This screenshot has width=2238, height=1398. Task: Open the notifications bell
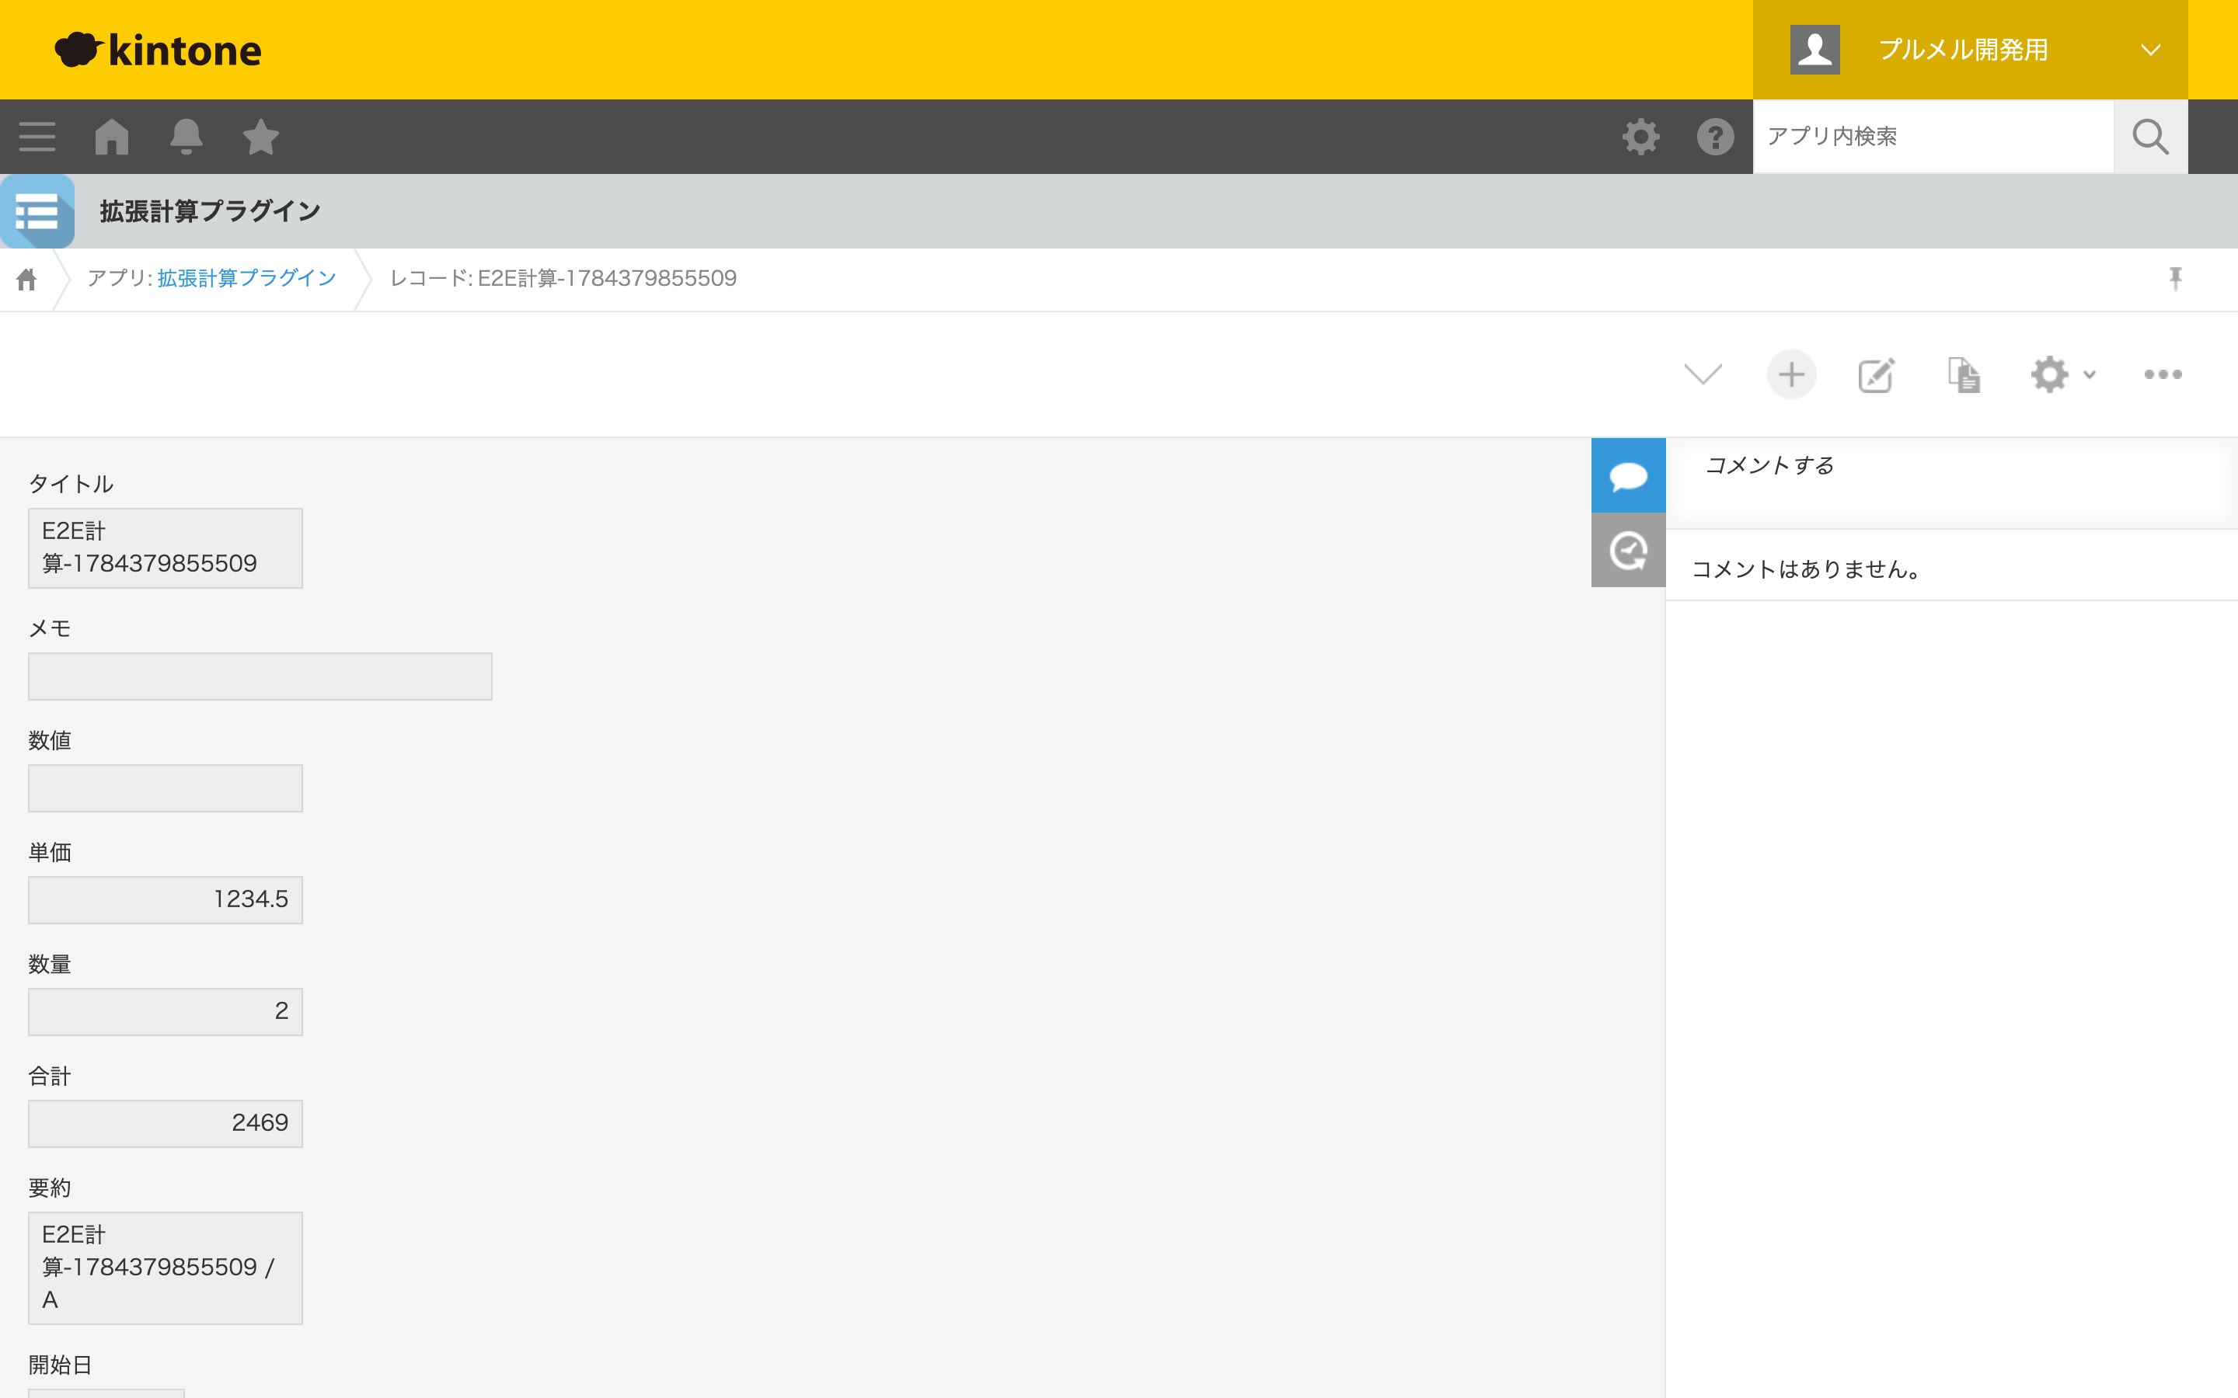coord(186,137)
